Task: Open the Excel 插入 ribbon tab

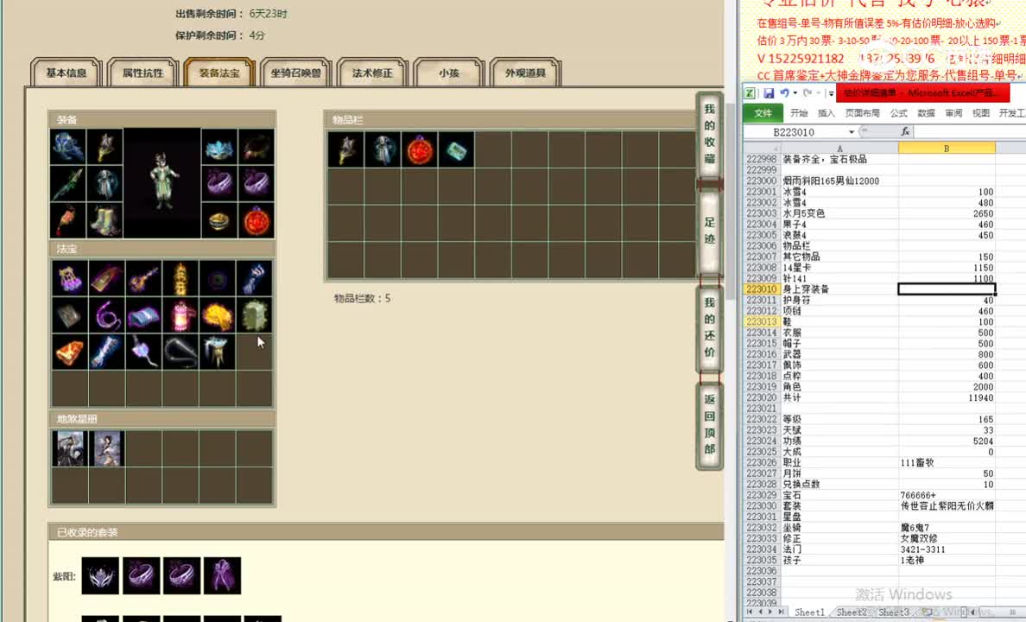Action: (826, 113)
